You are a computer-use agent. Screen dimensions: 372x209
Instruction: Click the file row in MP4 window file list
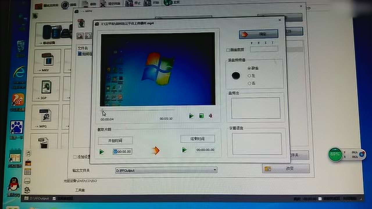(85, 54)
